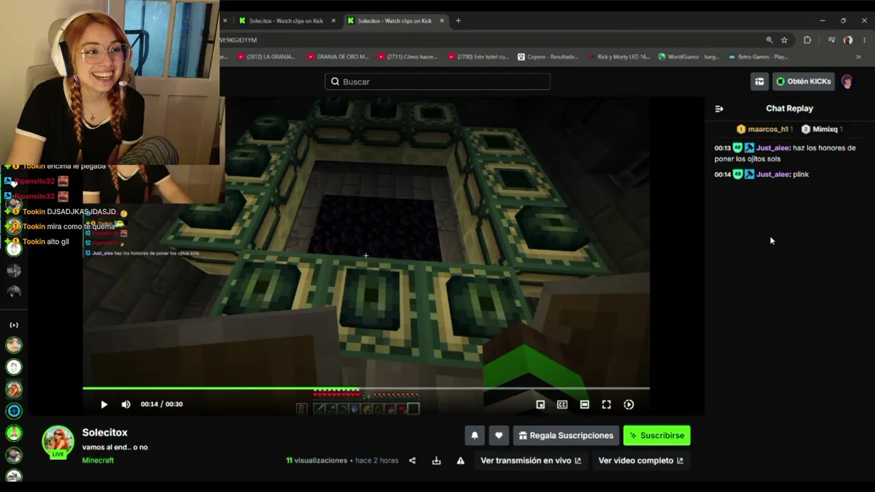Click Regala Suscripciones button
Image resolution: width=875 pixels, height=492 pixels.
566,435
